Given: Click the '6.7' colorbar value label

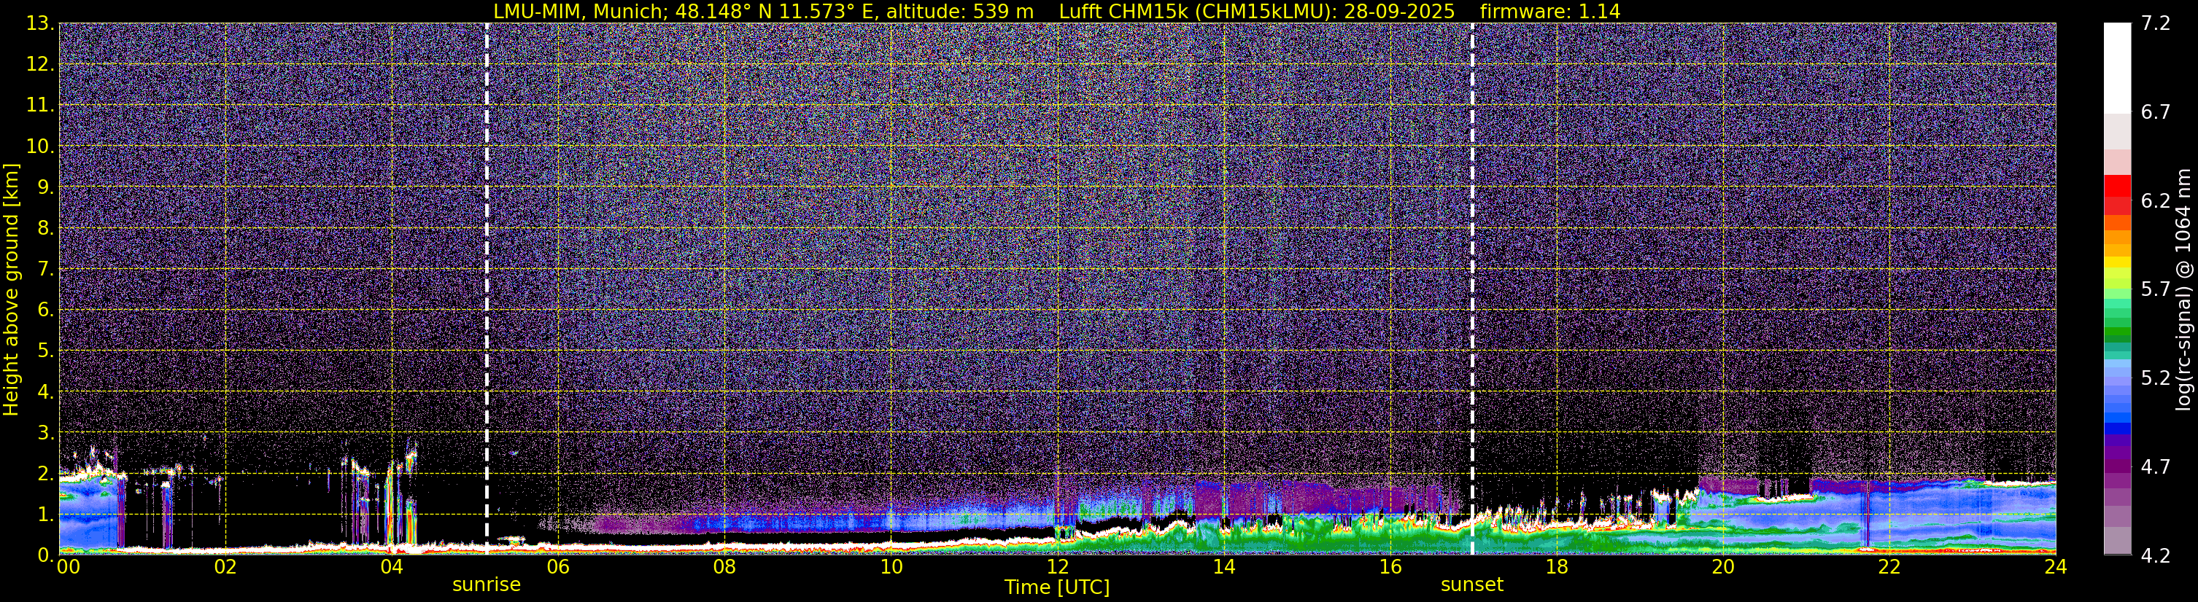Looking at the screenshot, I should (2156, 112).
